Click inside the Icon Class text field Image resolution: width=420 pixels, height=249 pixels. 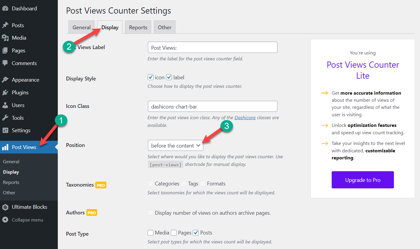(x=212, y=106)
